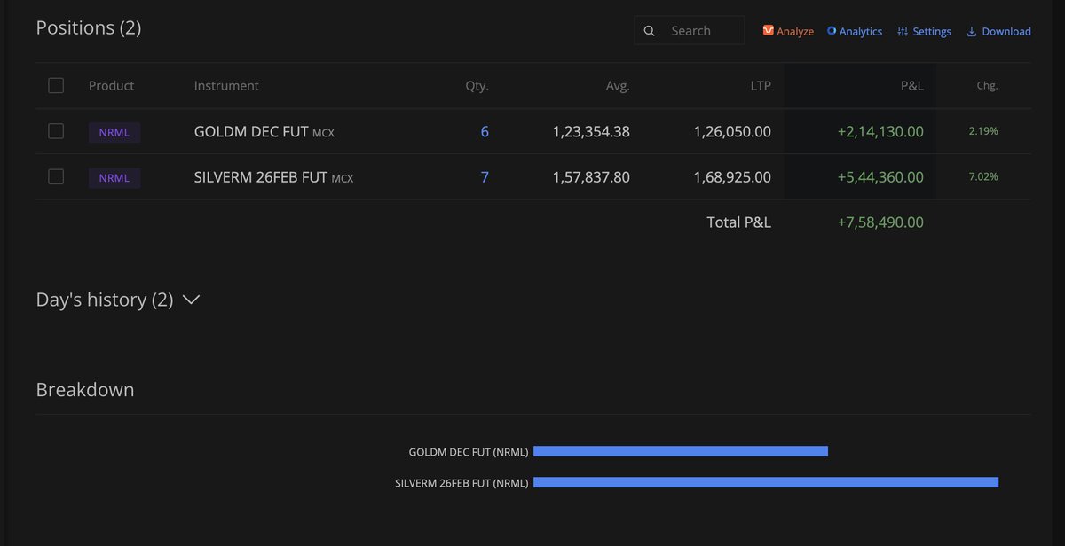Sort by the P&L column header
This screenshot has width=1065, height=546.
coord(911,86)
